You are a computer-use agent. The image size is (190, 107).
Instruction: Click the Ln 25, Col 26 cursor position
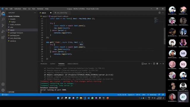coord(122,95)
